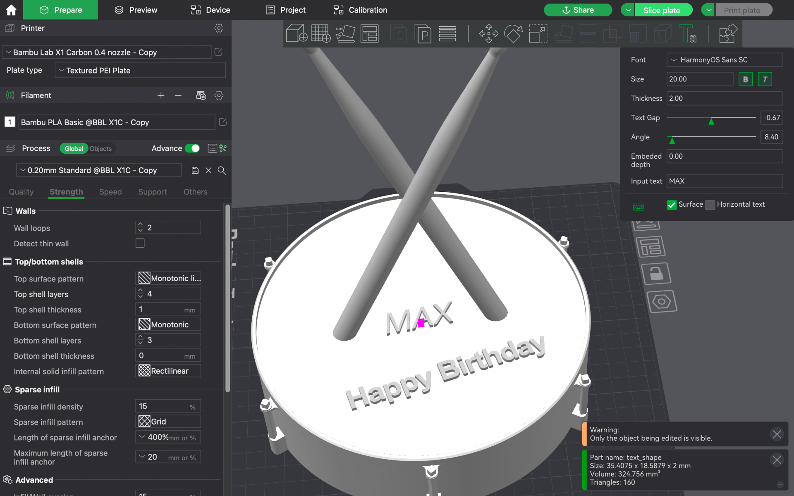
Task: Save the process preset
Action: (x=195, y=170)
